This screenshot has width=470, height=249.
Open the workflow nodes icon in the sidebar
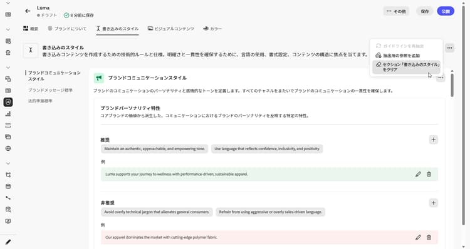coord(8,175)
